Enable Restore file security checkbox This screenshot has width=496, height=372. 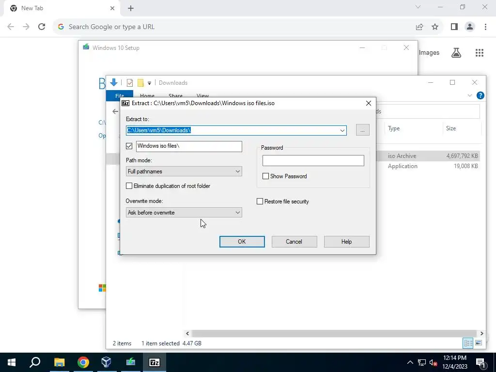[260, 201]
